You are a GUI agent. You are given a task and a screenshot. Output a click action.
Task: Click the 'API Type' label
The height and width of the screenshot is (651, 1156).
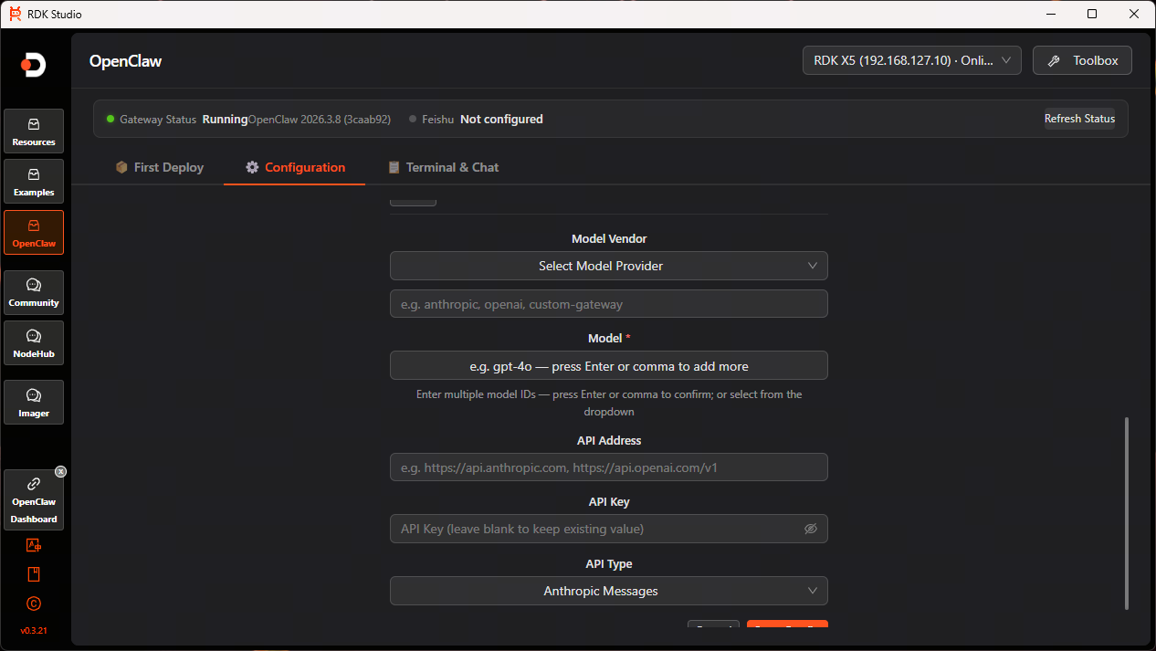609,563
